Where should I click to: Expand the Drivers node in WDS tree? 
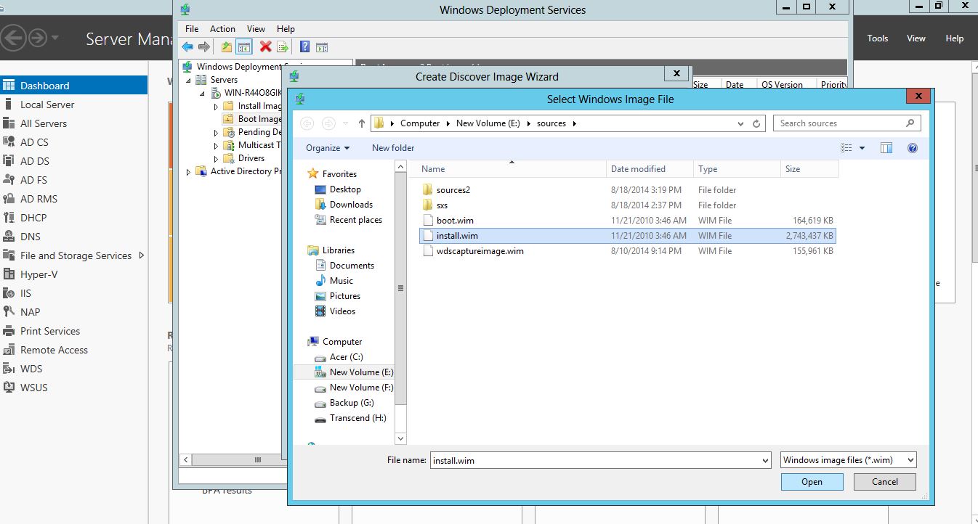click(216, 158)
